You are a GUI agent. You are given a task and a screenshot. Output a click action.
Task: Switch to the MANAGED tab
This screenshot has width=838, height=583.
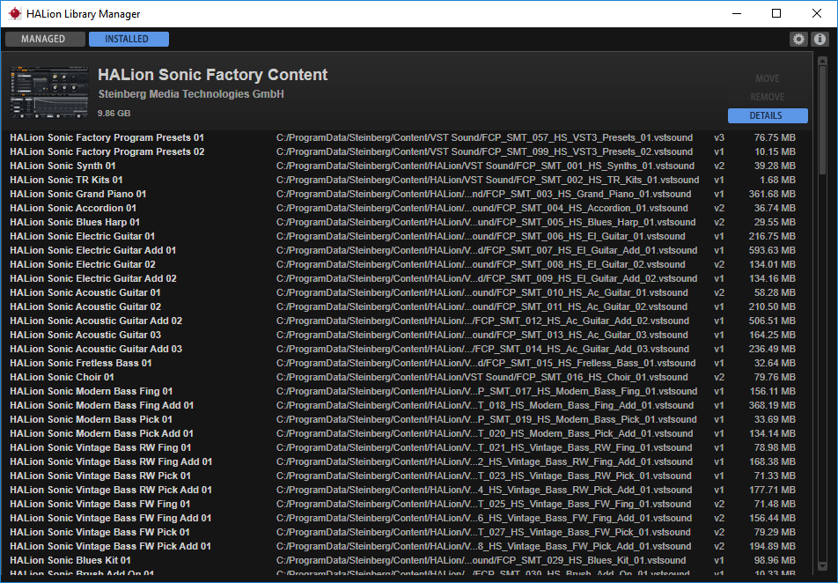[46, 39]
